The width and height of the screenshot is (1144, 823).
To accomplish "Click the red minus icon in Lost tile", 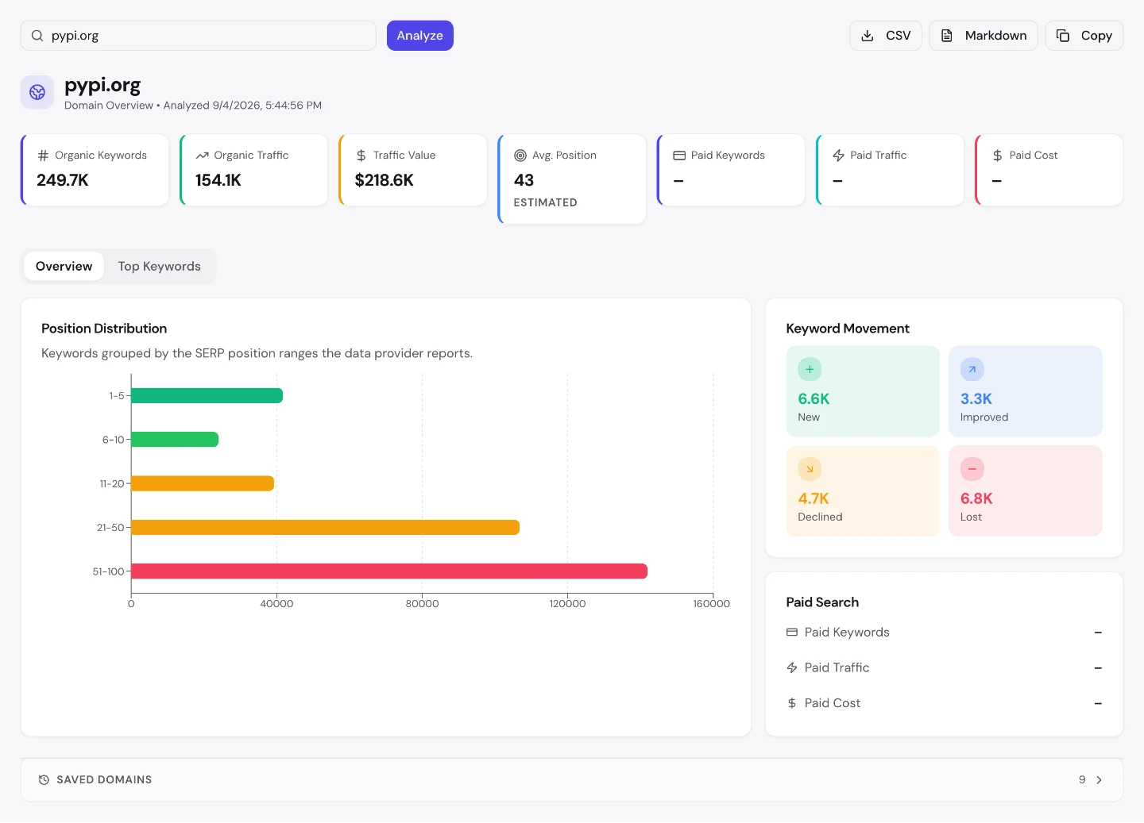I will (x=972, y=469).
